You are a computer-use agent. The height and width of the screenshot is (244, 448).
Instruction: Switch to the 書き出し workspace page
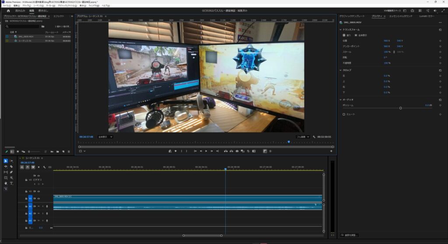click(43, 10)
